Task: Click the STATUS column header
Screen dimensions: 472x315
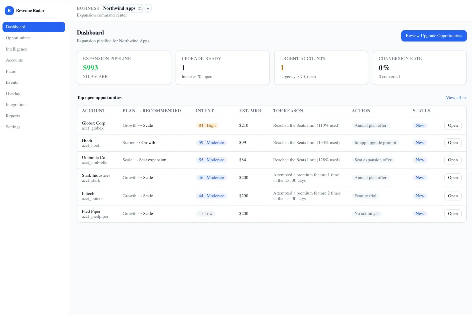Action: coord(421,111)
